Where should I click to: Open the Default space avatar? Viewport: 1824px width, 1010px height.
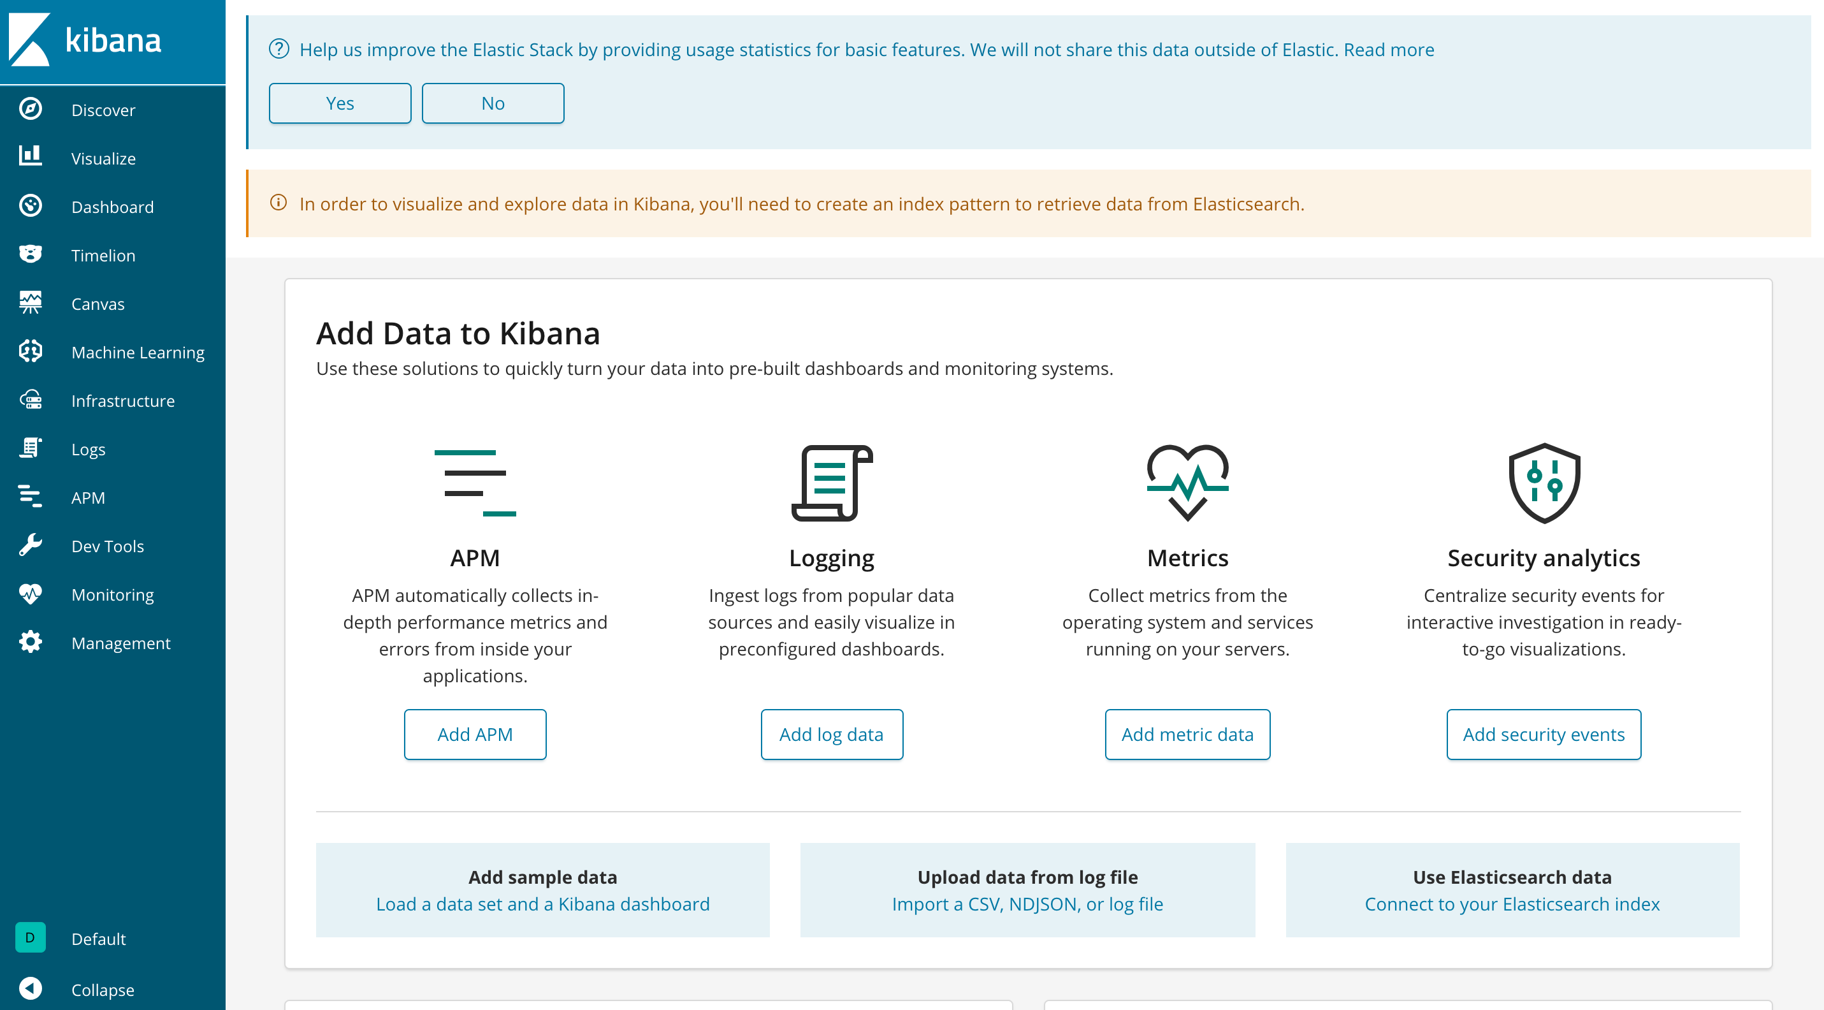point(30,938)
